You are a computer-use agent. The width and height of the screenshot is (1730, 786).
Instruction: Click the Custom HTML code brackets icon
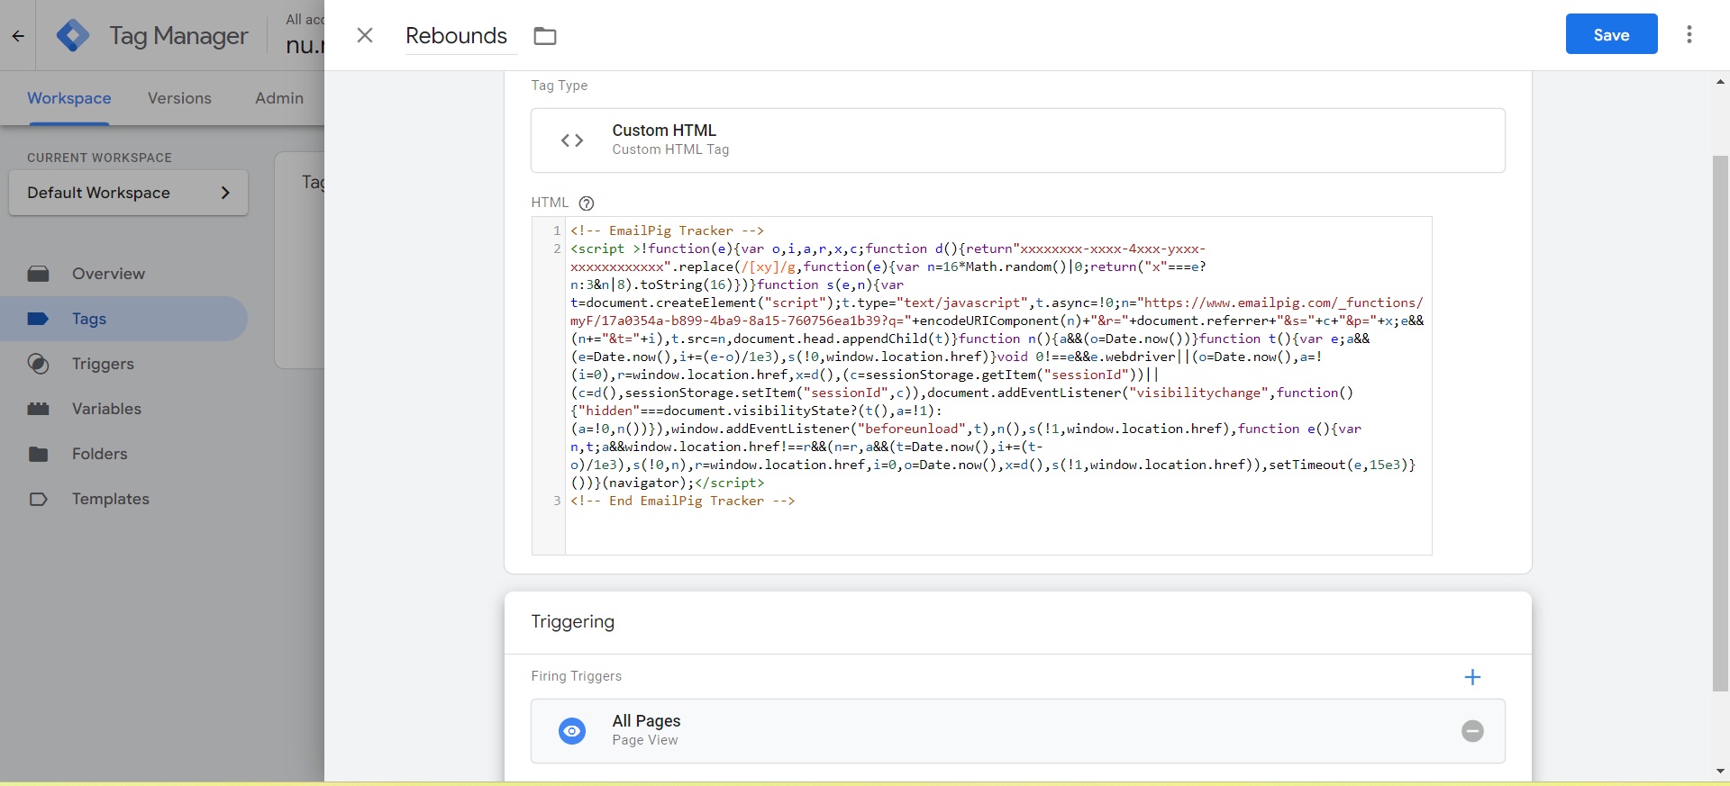[572, 140]
